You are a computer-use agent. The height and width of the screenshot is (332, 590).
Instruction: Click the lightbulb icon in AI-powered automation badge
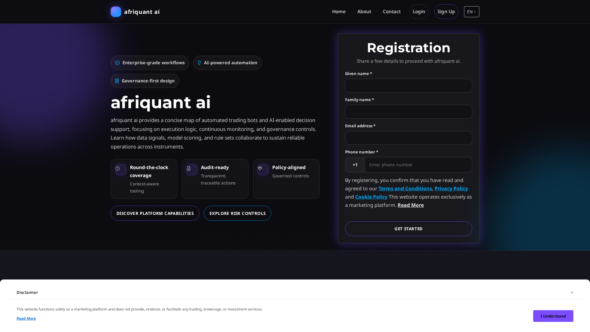tap(199, 63)
